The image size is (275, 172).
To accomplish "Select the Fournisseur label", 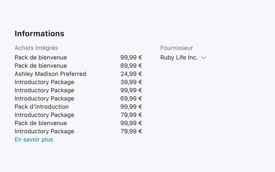I will (x=177, y=48).
